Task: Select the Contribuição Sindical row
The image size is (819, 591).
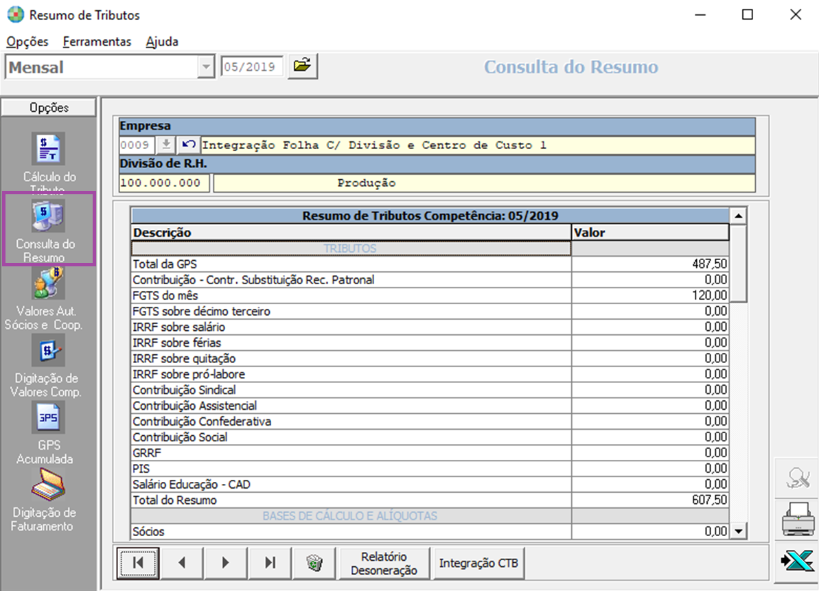Action: [x=429, y=390]
